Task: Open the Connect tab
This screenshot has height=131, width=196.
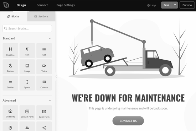Action: pos(42,5)
